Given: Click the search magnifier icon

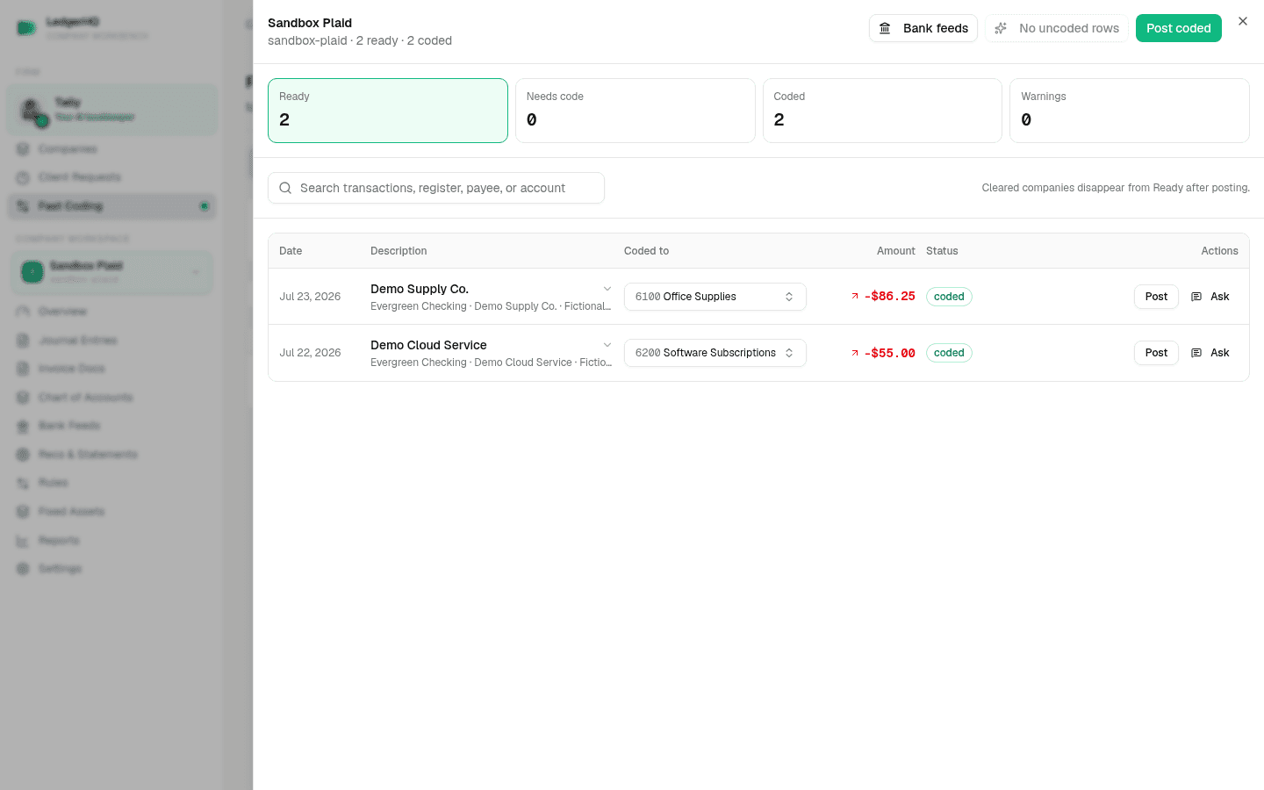Looking at the screenshot, I should [x=285, y=188].
